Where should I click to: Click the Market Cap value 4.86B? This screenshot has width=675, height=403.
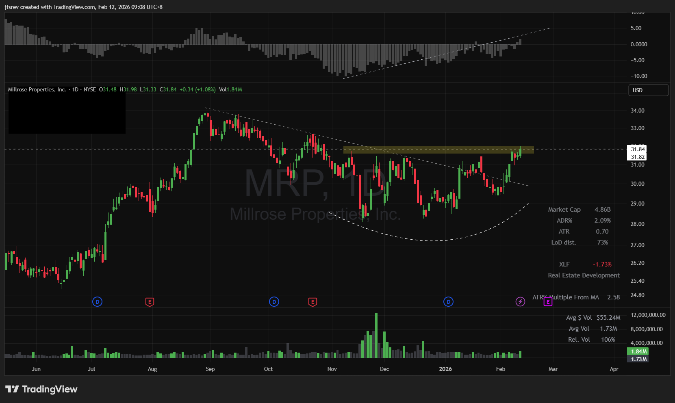(603, 210)
